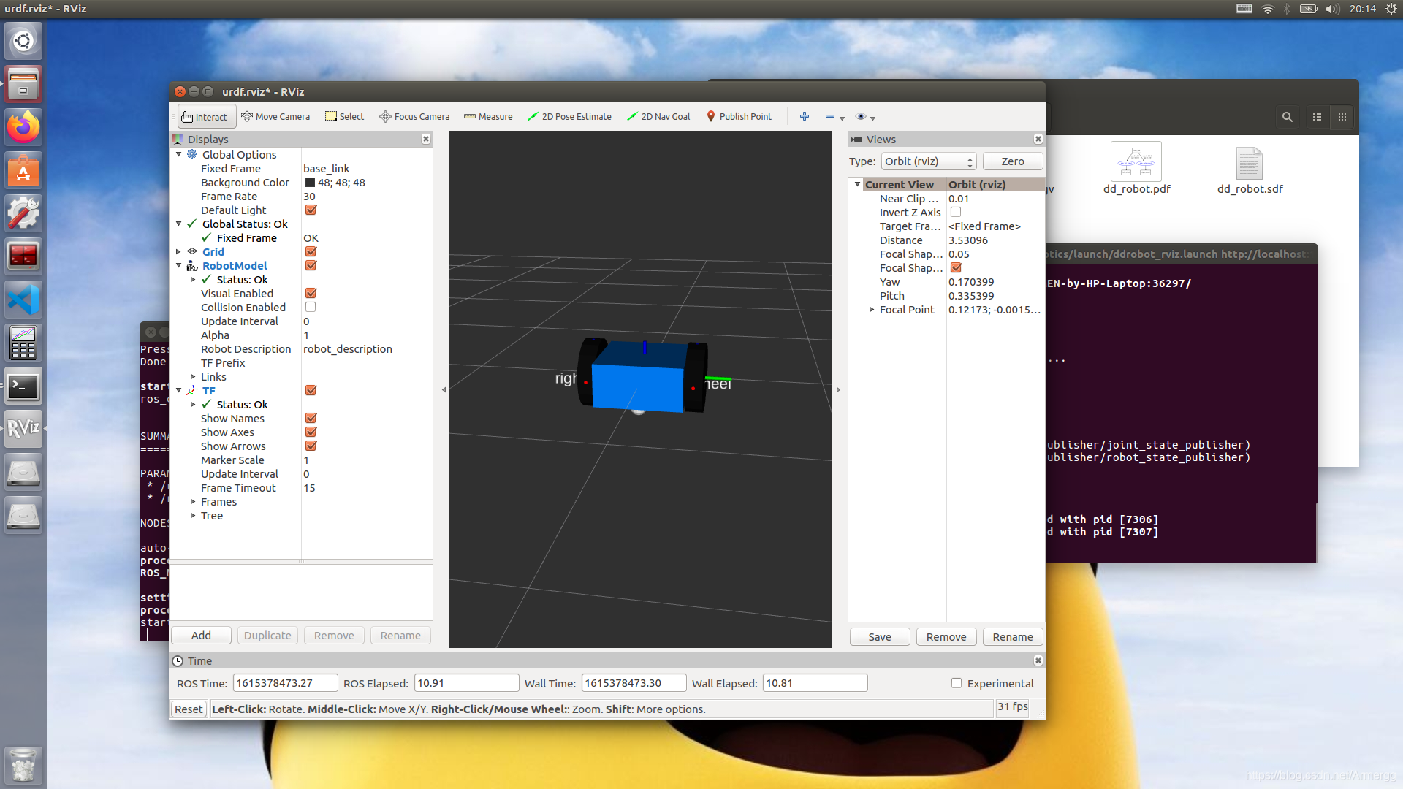Activate 2D Pose Estimate tool
The image size is (1403, 789).
[x=569, y=117]
